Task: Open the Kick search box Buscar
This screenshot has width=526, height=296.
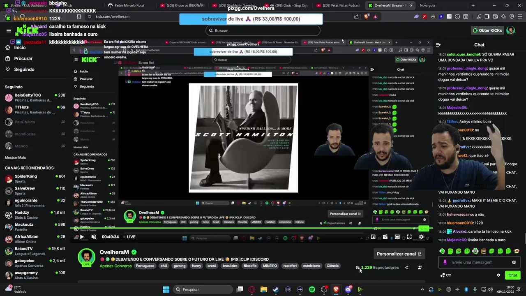Action: pyautogui.click(x=263, y=30)
